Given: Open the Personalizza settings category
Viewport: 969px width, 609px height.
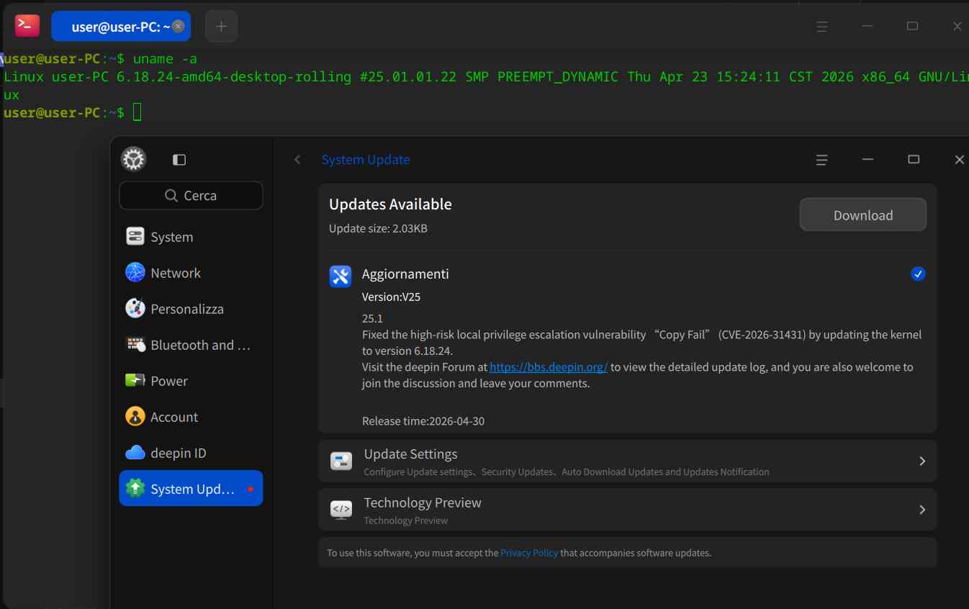Looking at the screenshot, I should click(x=191, y=309).
